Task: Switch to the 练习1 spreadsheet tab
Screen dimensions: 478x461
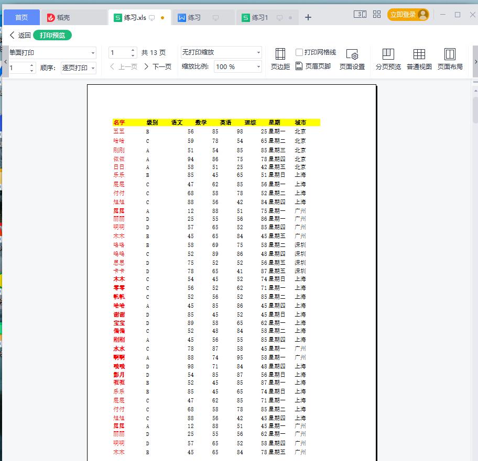Action: click(267, 18)
